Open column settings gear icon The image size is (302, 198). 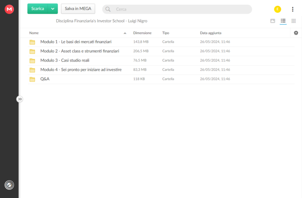(x=296, y=33)
